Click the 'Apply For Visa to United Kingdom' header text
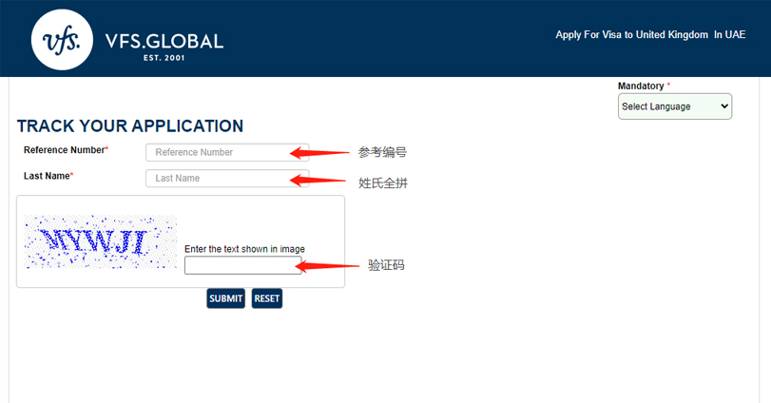771x403 pixels. click(x=632, y=35)
